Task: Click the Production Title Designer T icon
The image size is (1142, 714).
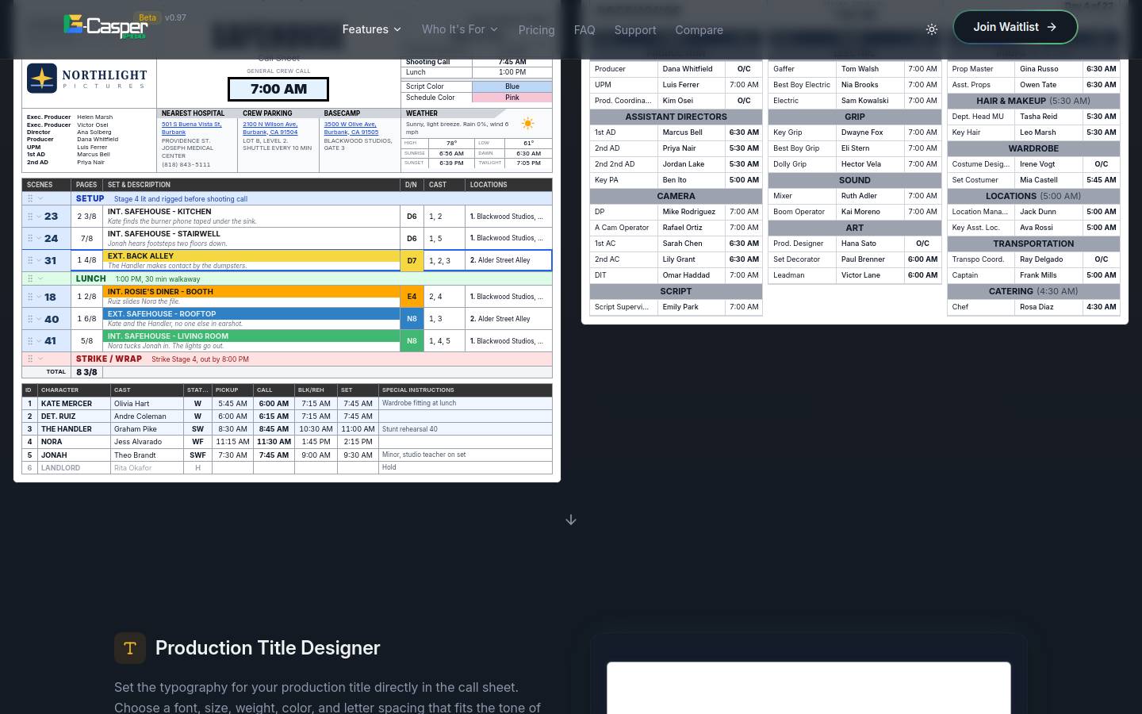Action: point(130,648)
